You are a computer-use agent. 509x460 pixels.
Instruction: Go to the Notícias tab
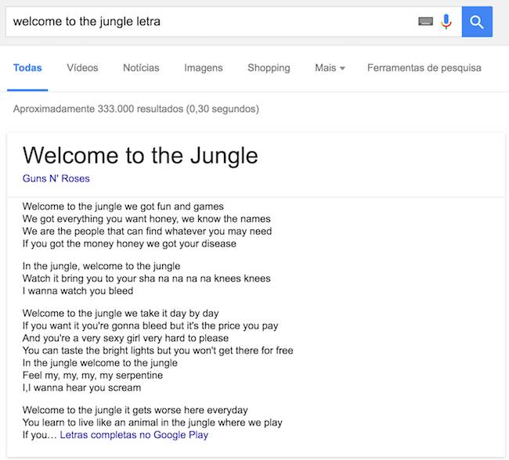coord(141,68)
